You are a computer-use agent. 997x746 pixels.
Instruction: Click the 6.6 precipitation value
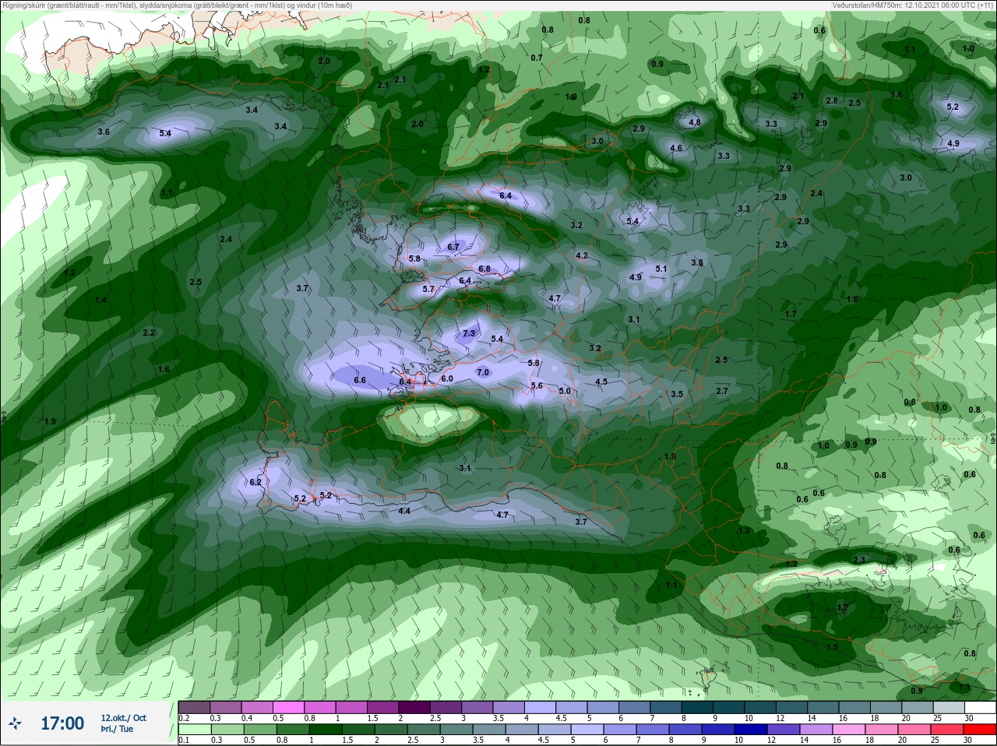pos(360,381)
